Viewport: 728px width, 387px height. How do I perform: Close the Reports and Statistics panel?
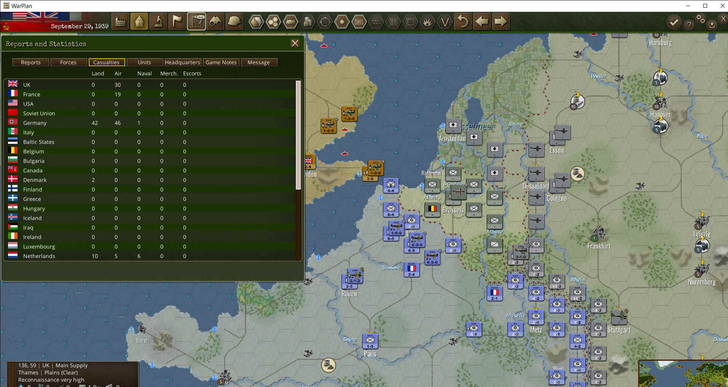pyautogui.click(x=295, y=43)
